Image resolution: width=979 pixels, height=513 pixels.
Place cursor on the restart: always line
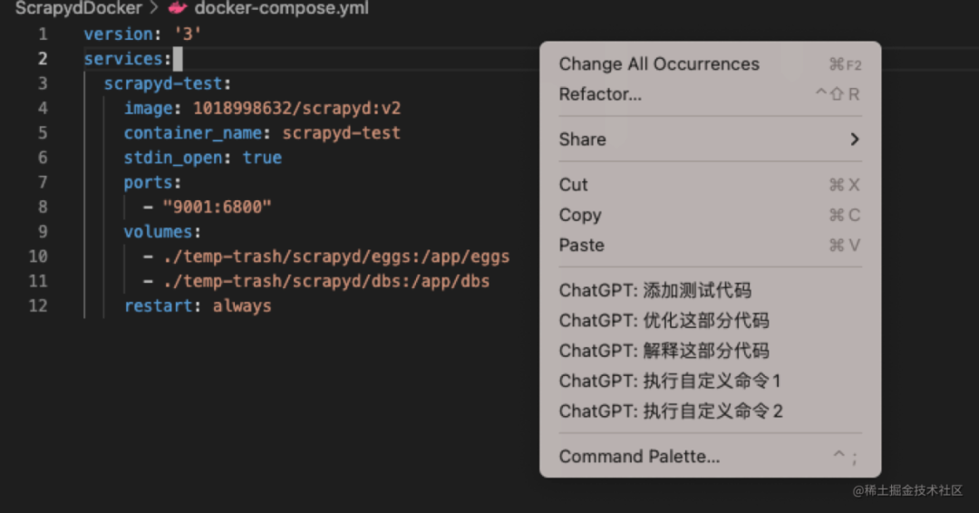[198, 306]
